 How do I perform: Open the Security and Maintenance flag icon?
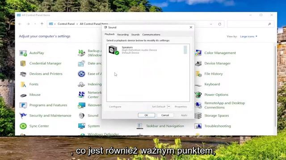(x=23, y=116)
